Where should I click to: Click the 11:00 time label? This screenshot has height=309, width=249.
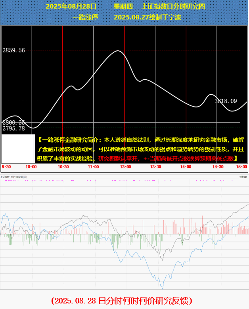(x=94, y=167)
